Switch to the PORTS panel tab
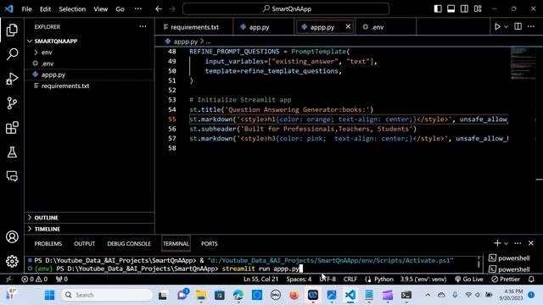The image size is (543, 305). click(x=210, y=244)
